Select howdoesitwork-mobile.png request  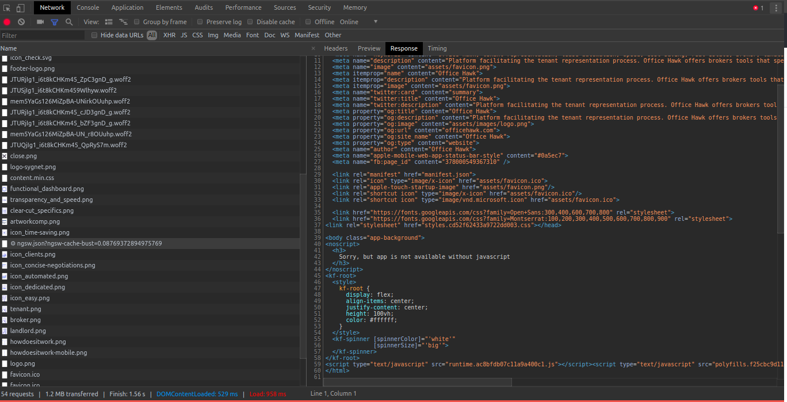(x=48, y=353)
